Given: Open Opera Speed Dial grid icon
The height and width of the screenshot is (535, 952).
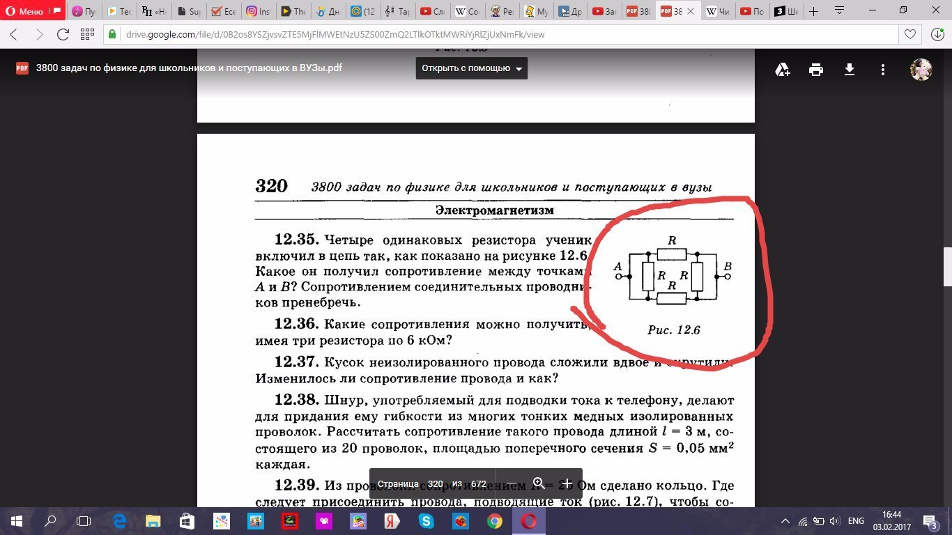Looking at the screenshot, I should (87, 34).
